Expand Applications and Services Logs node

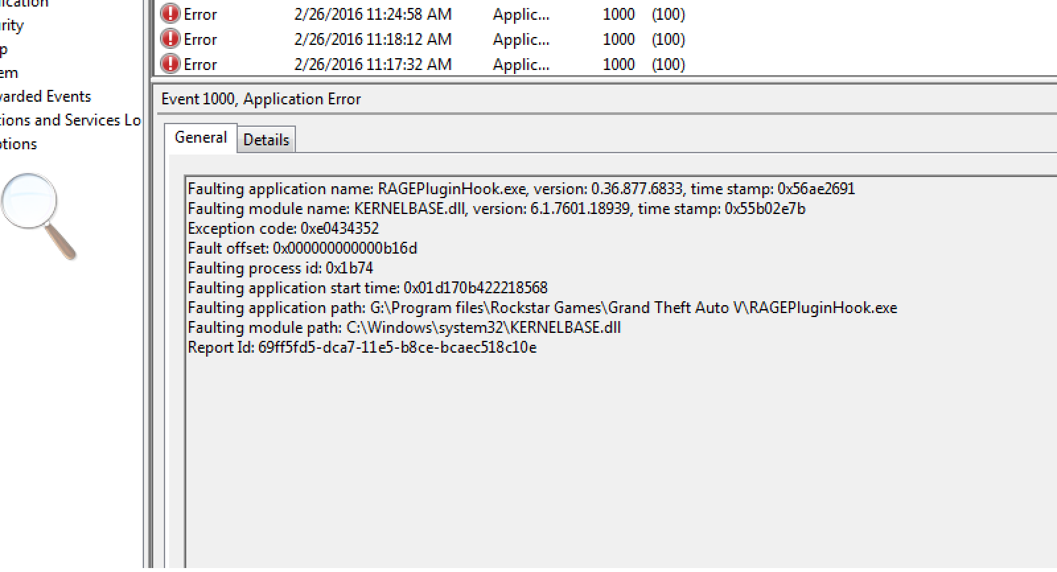click(70, 120)
